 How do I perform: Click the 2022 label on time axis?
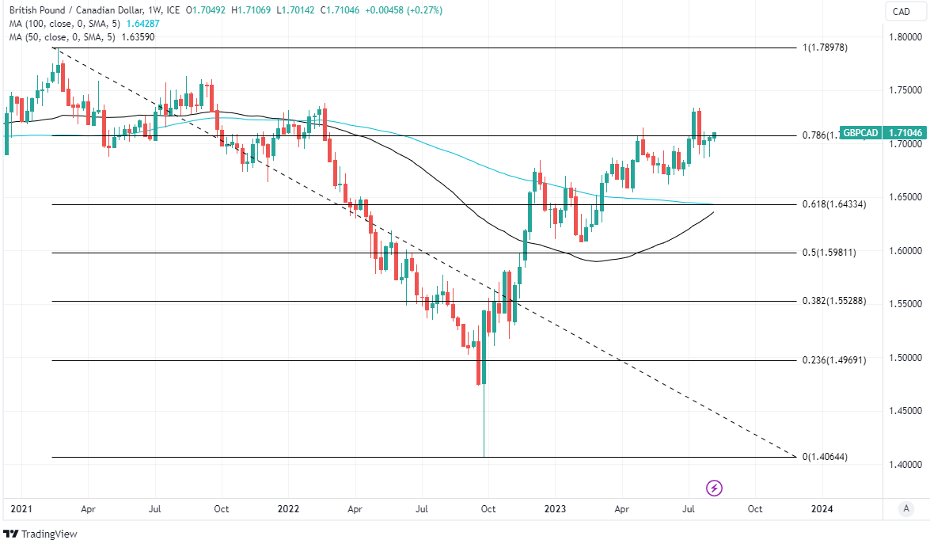point(288,508)
